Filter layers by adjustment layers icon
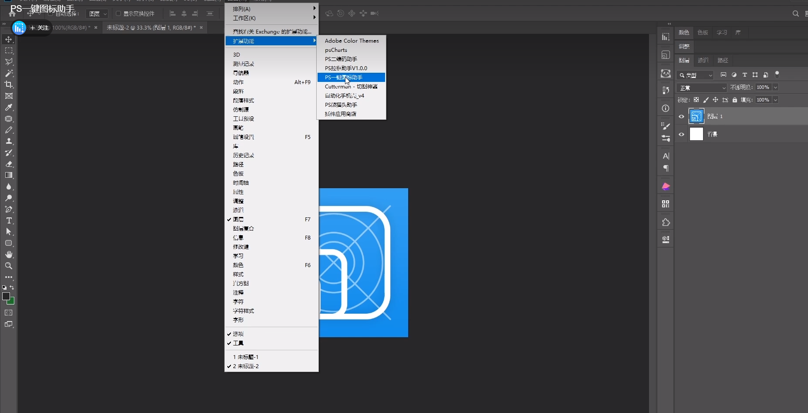 734,75
